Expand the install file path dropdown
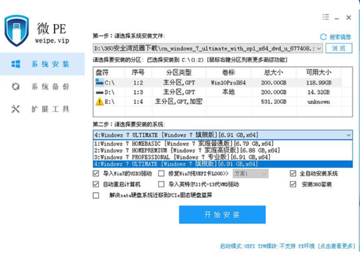The height and width of the screenshot is (256, 360). (319, 48)
